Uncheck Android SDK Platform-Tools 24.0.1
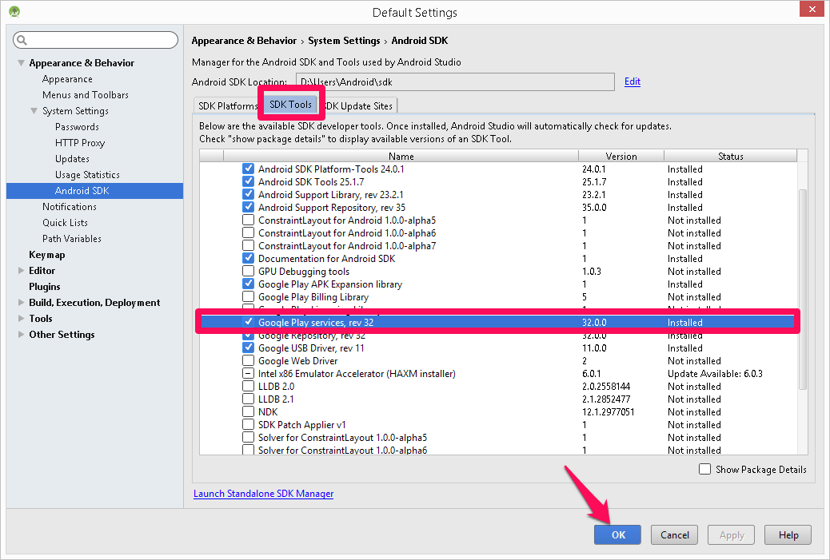The width and height of the screenshot is (830, 560). (248, 169)
